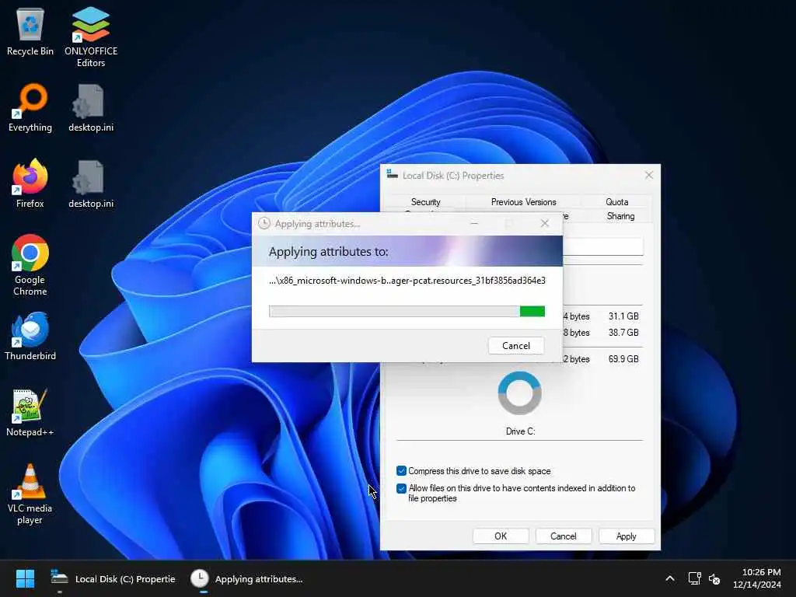Image resolution: width=796 pixels, height=597 pixels.
Task: Click the Applying attributes to: heading
Action: pos(329,252)
